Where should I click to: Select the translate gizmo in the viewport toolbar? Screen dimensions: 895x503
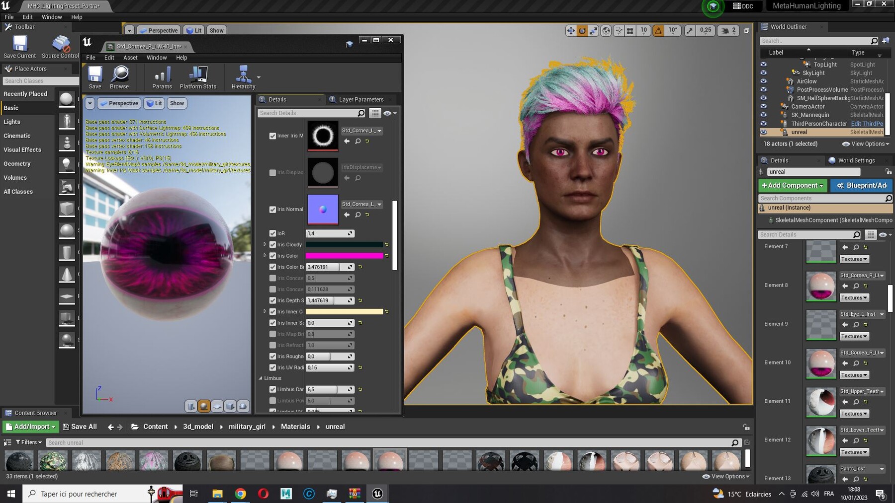tap(571, 31)
